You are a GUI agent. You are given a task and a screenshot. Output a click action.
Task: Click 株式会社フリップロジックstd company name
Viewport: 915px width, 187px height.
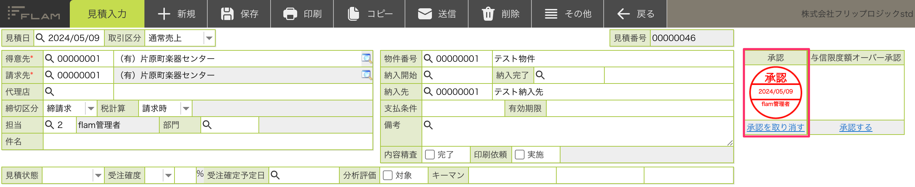click(x=857, y=14)
